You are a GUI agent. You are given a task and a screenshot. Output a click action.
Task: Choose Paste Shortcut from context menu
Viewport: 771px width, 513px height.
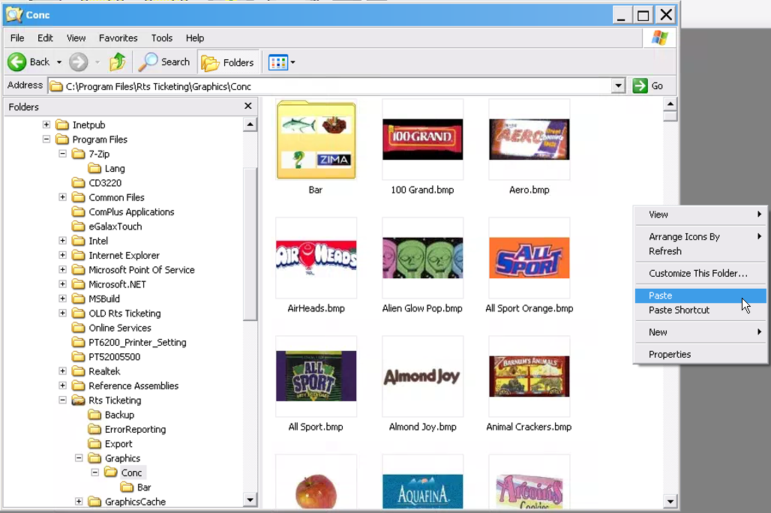tap(700, 310)
